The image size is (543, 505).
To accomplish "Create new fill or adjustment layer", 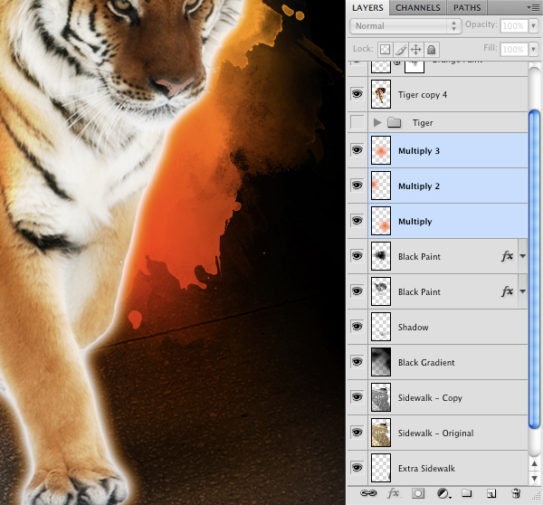I will click(x=443, y=493).
